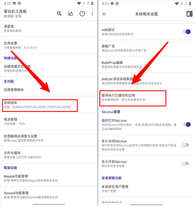195x206 pixels.
Task: Tap wifi status icon on the left phone
Action: click(79, 4)
